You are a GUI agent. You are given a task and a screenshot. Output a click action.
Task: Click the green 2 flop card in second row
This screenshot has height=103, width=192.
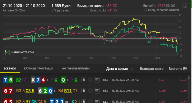coord(45,91)
